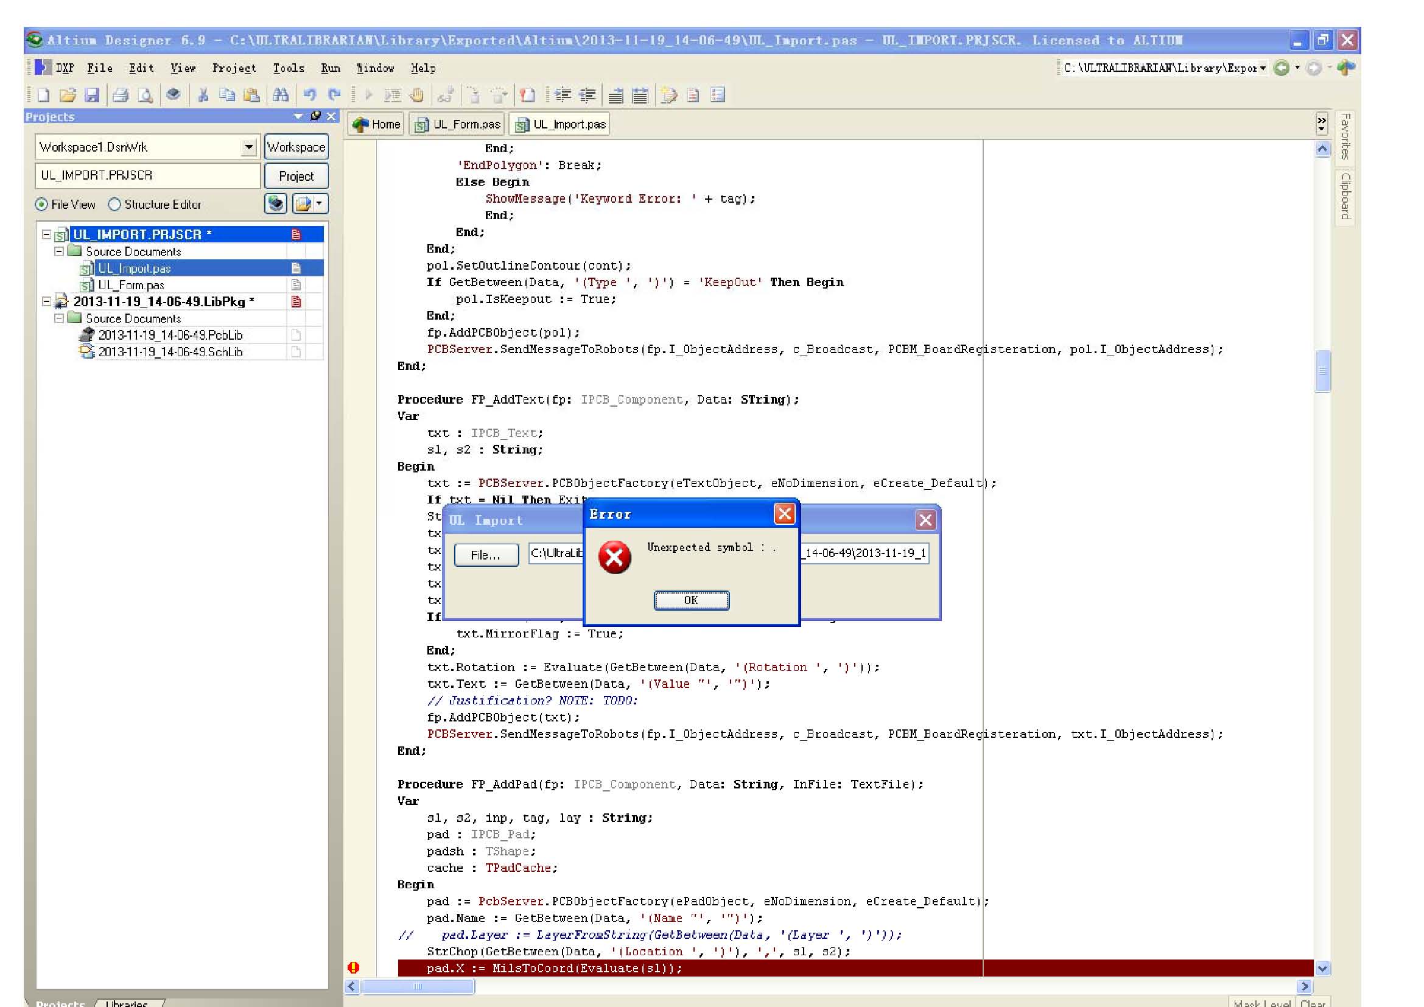1424x1007 pixels.
Task: Click the horizontal scrollbar thumb in editor
Action: pyautogui.click(x=418, y=986)
